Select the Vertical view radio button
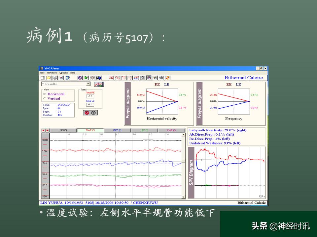 click(x=45, y=98)
